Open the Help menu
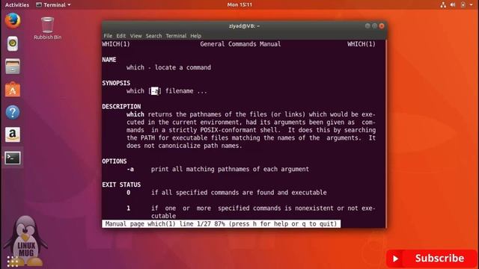Image resolution: width=479 pixels, height=269 pixels. (x=196, y=36)
